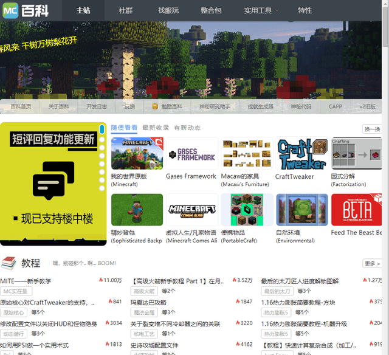This screenshot has height=355, width=389.
Task: Click the Gases Framework text label
Action: (191, 176)
